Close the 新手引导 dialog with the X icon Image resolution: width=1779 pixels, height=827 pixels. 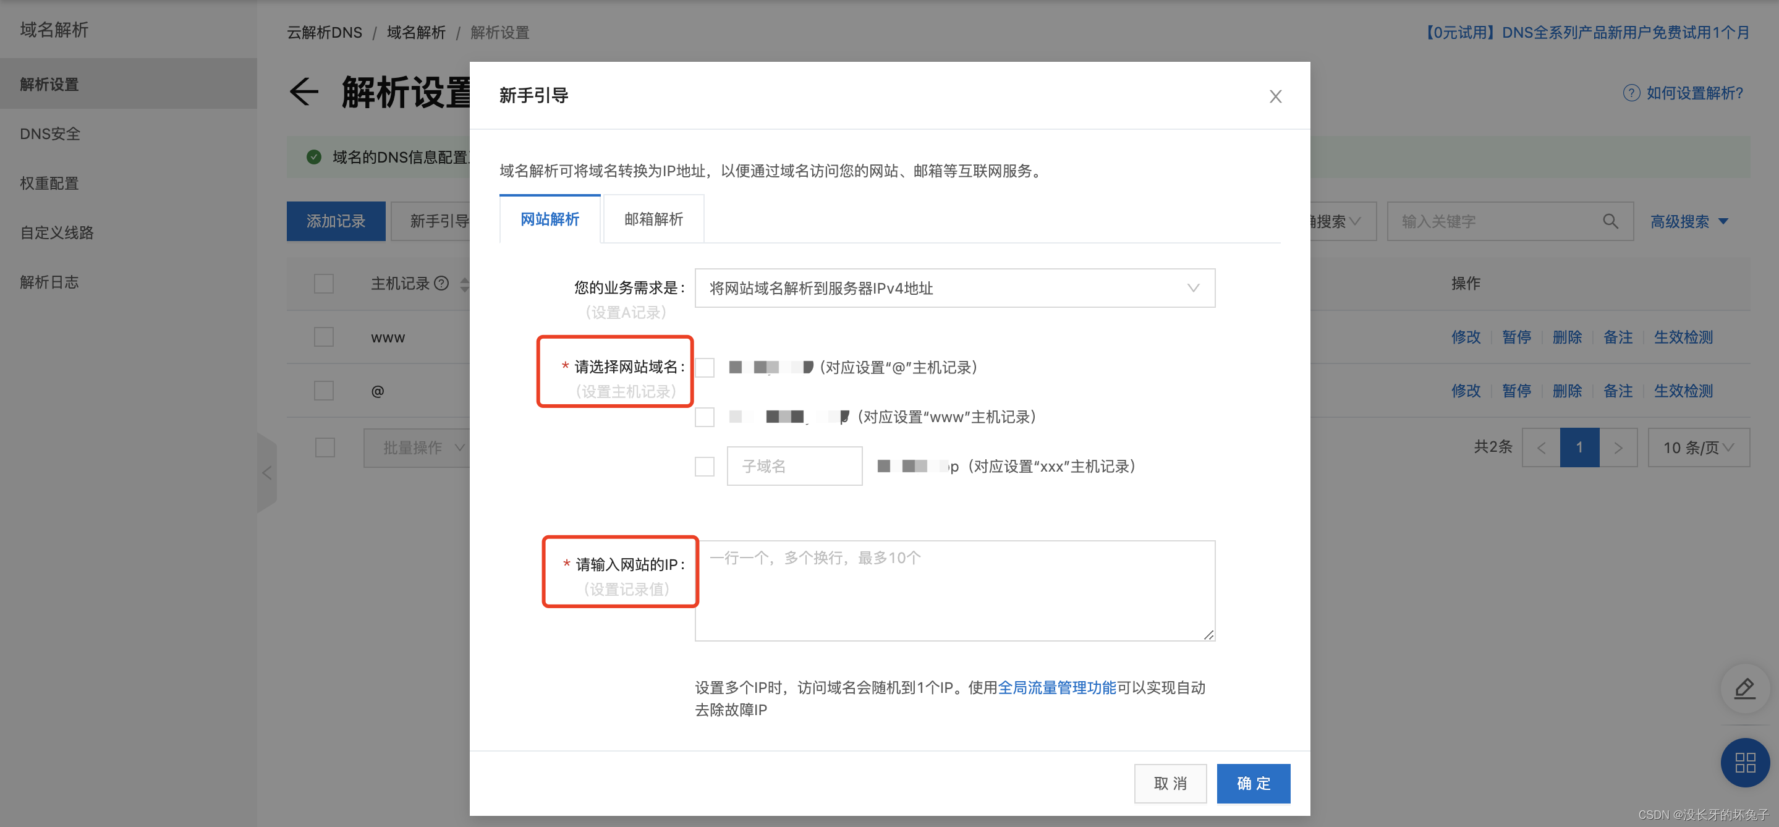point(1275,96)
